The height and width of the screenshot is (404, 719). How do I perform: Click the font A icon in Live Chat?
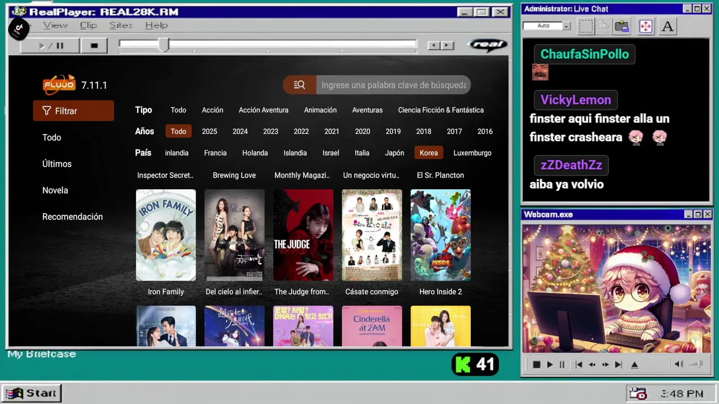667,26
